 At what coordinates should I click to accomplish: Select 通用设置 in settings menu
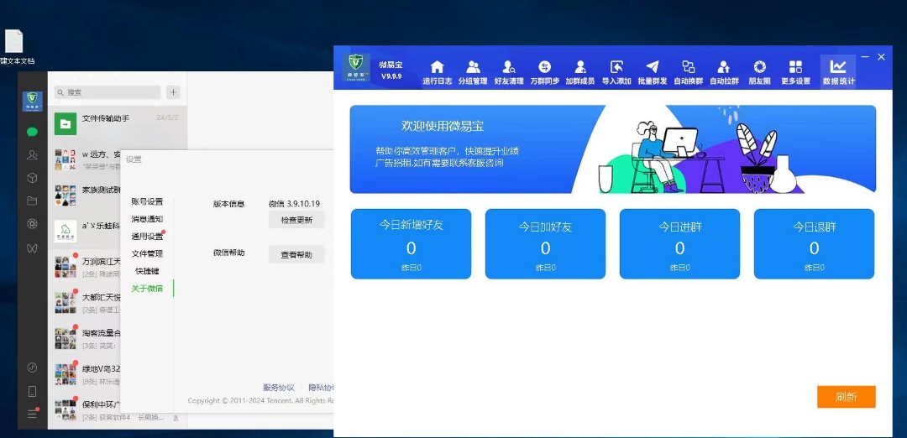point(147,237)
